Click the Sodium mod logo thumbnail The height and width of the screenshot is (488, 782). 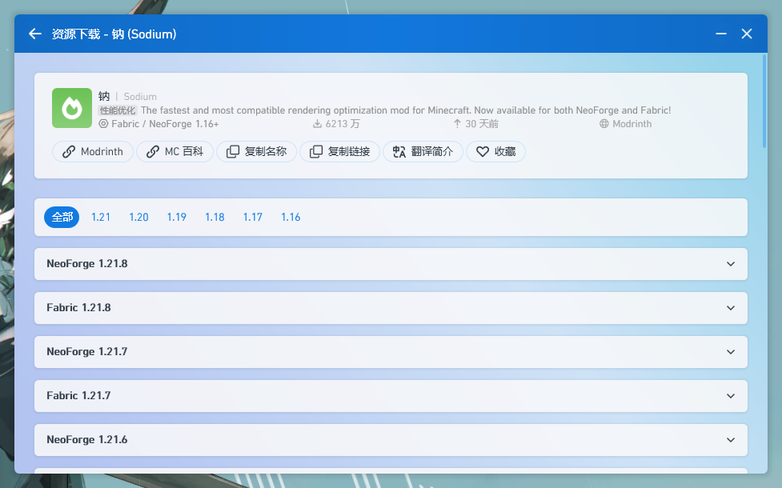72,108
